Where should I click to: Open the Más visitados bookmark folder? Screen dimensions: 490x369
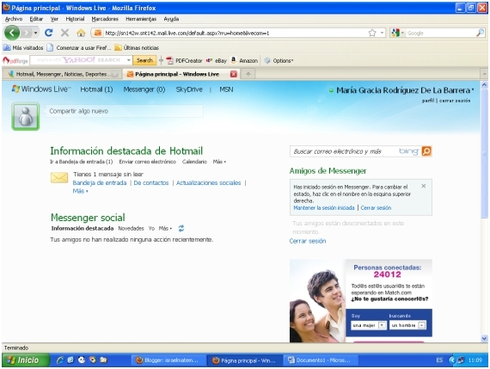[x=23, y=47]
